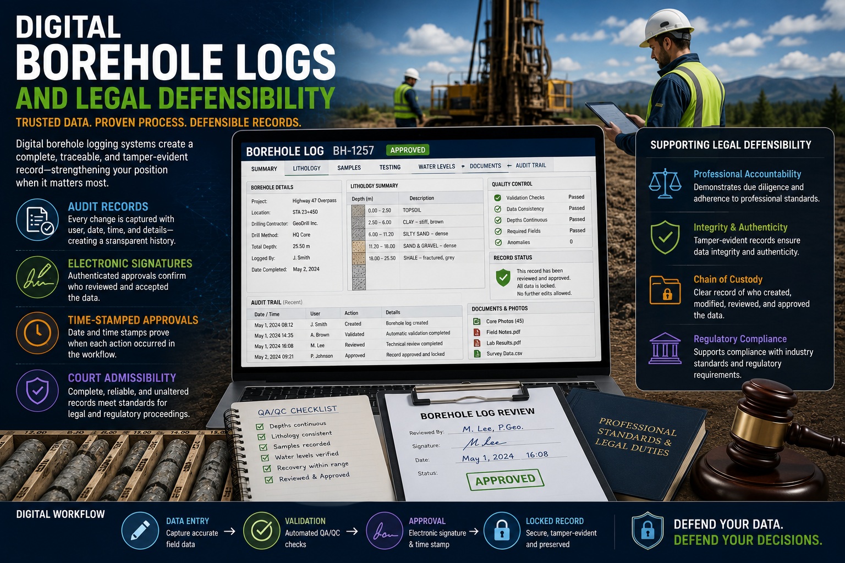
Task: Switch to the Lithology tab
Action: 306,168
